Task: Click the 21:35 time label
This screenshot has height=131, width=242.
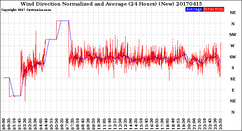Action: (199, 124)
